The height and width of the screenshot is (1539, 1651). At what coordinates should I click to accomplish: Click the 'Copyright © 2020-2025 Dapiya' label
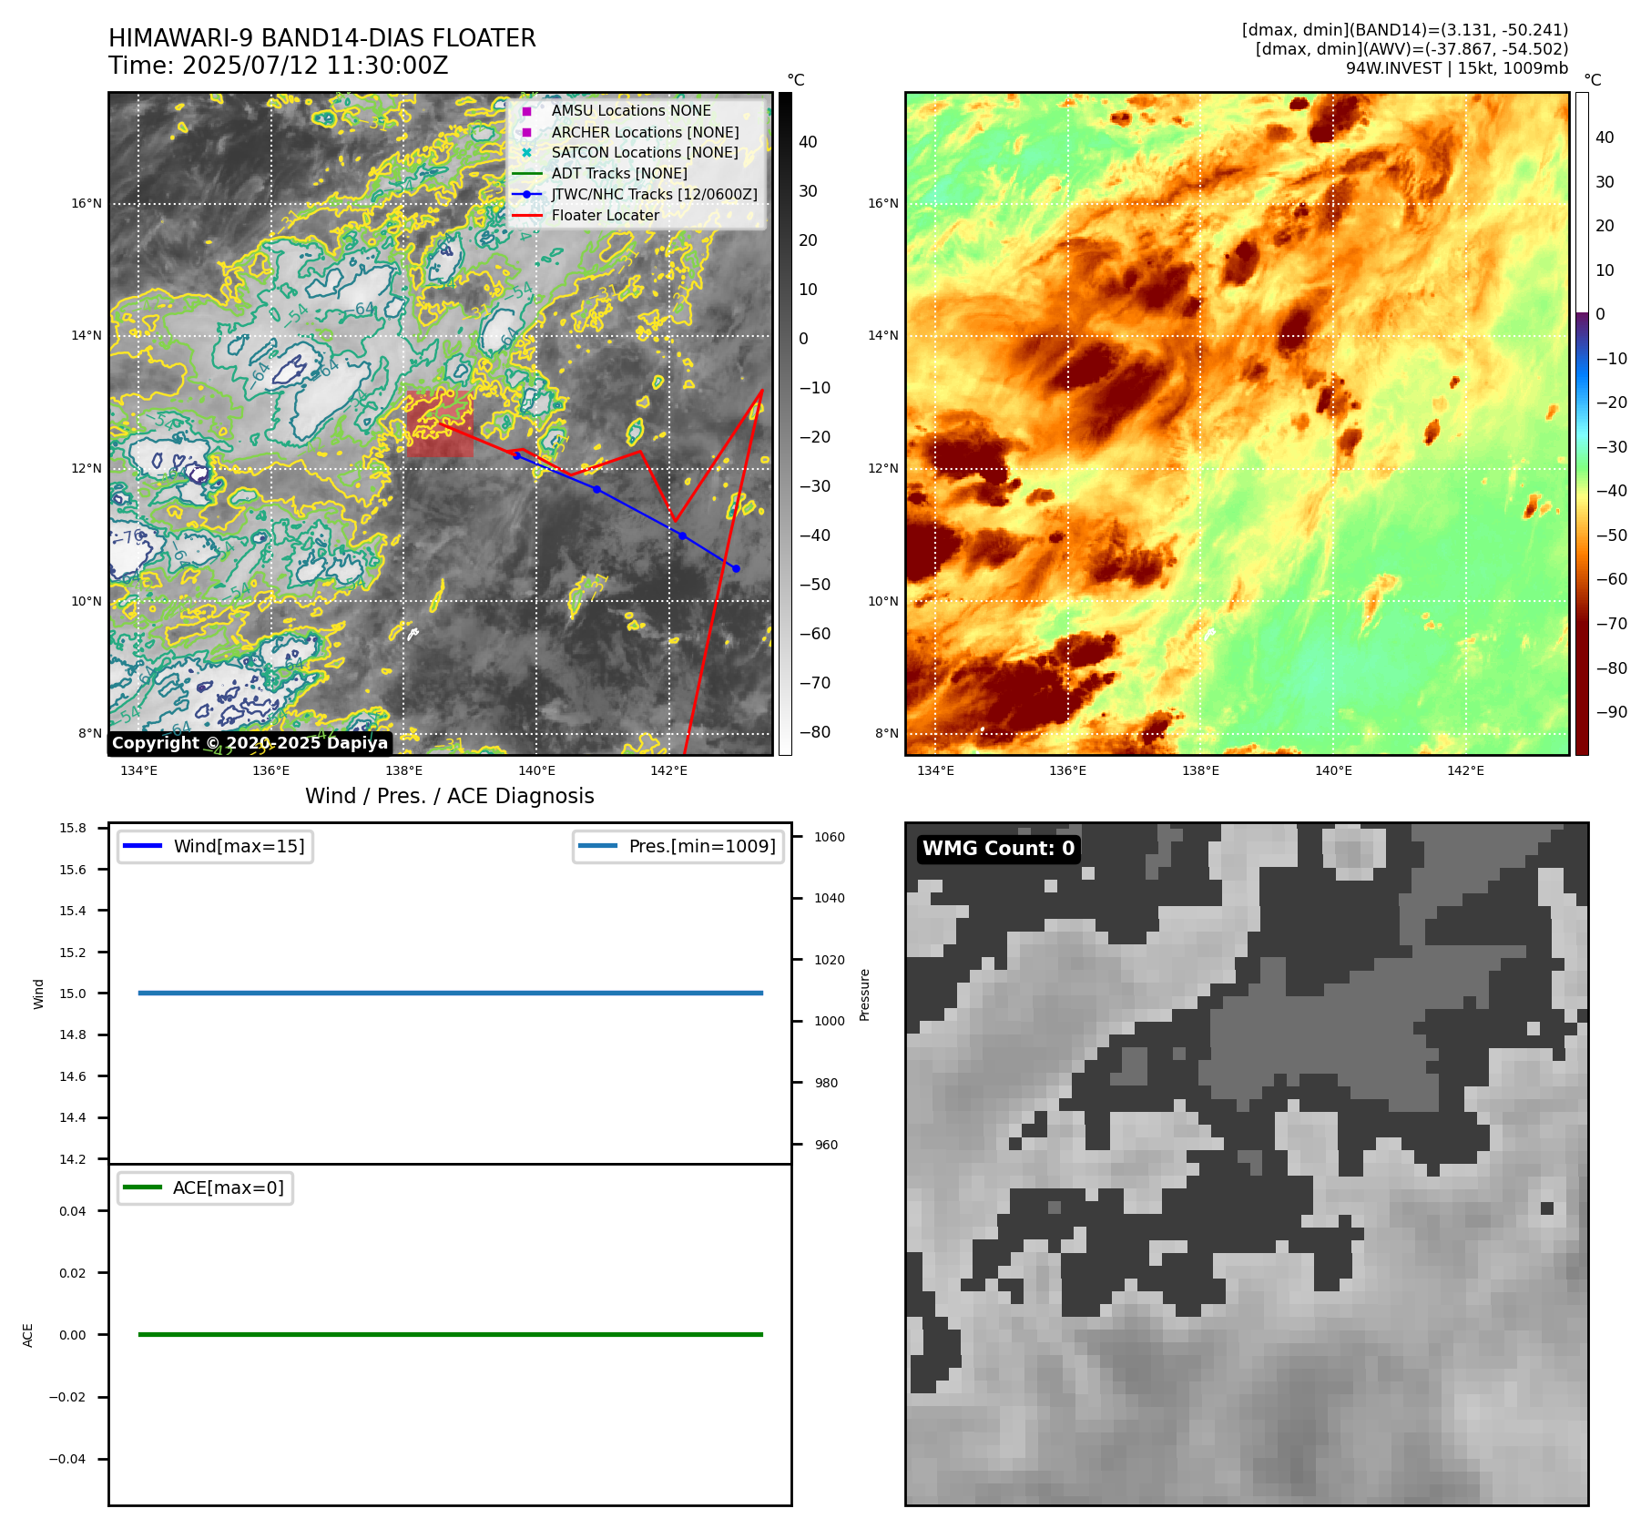(250, 743)
